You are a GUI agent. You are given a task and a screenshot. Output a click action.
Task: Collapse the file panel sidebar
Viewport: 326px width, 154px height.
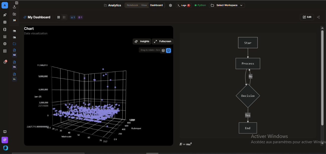(x=17, y=3)
